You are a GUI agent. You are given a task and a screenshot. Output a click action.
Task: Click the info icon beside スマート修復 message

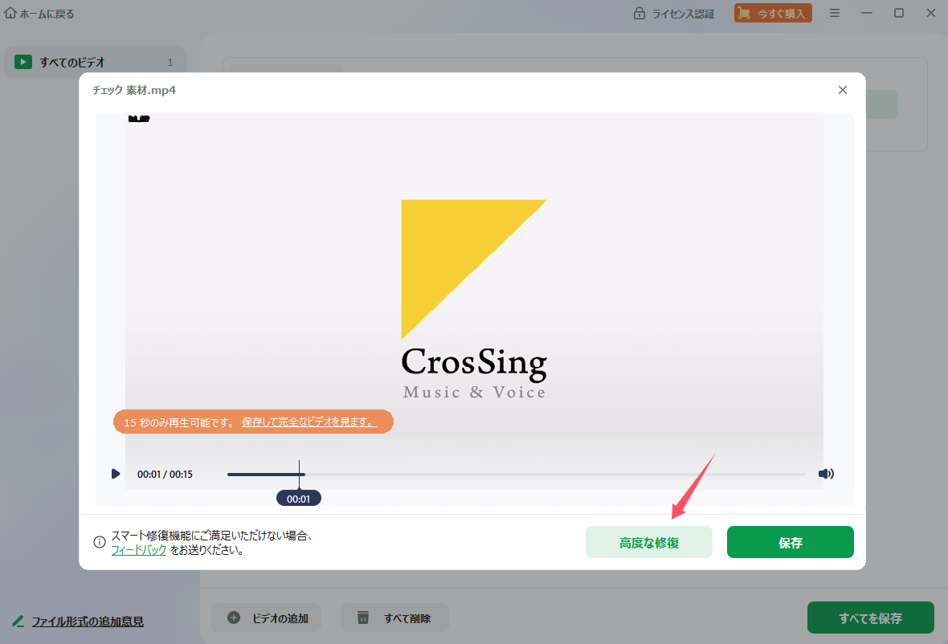(100, 543)
